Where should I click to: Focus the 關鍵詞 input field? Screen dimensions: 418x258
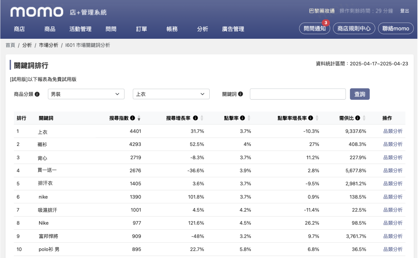[x=298, y=94]
